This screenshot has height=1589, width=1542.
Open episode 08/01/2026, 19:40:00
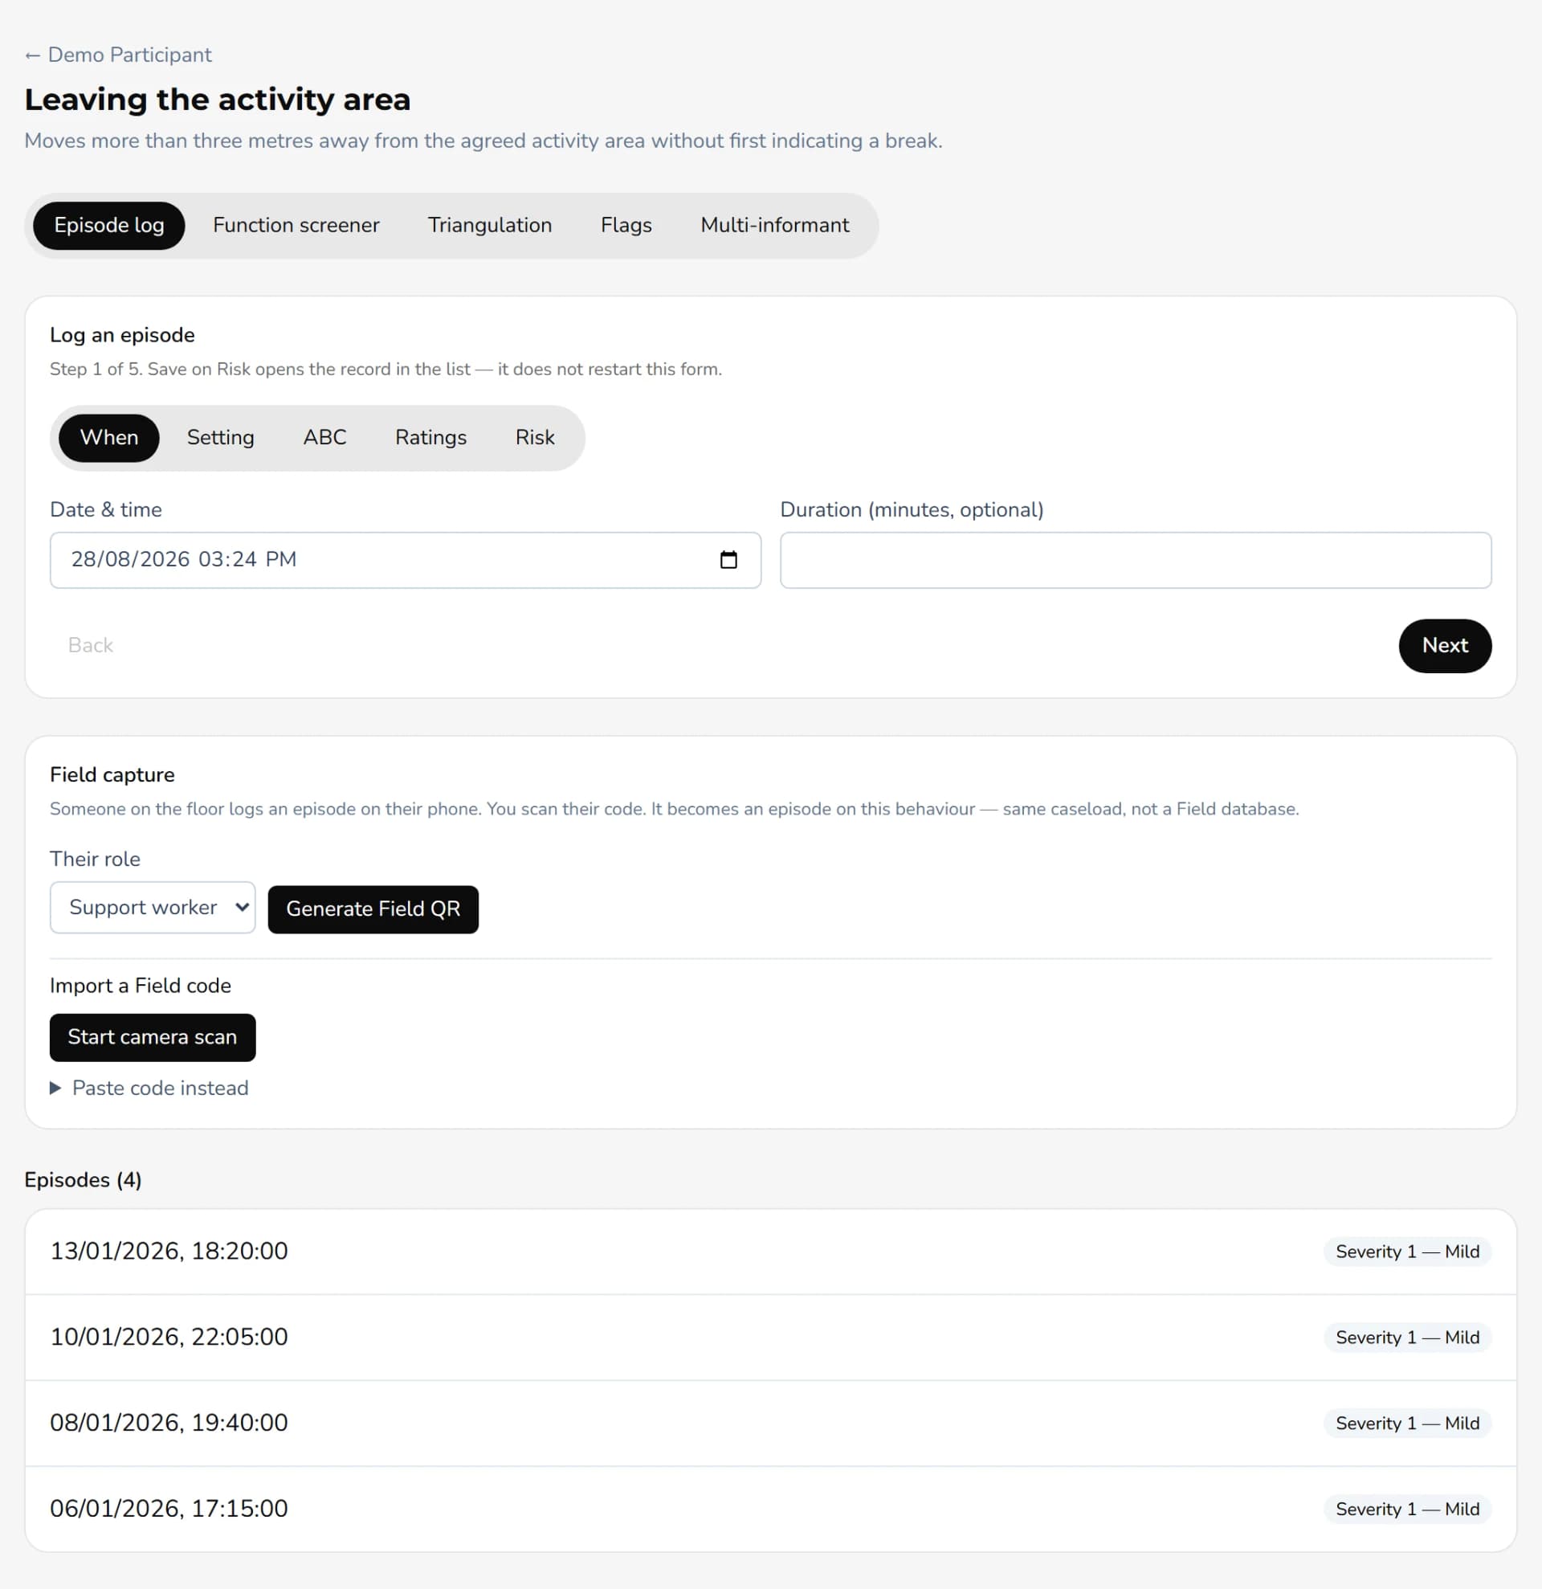pos(770,1424)
